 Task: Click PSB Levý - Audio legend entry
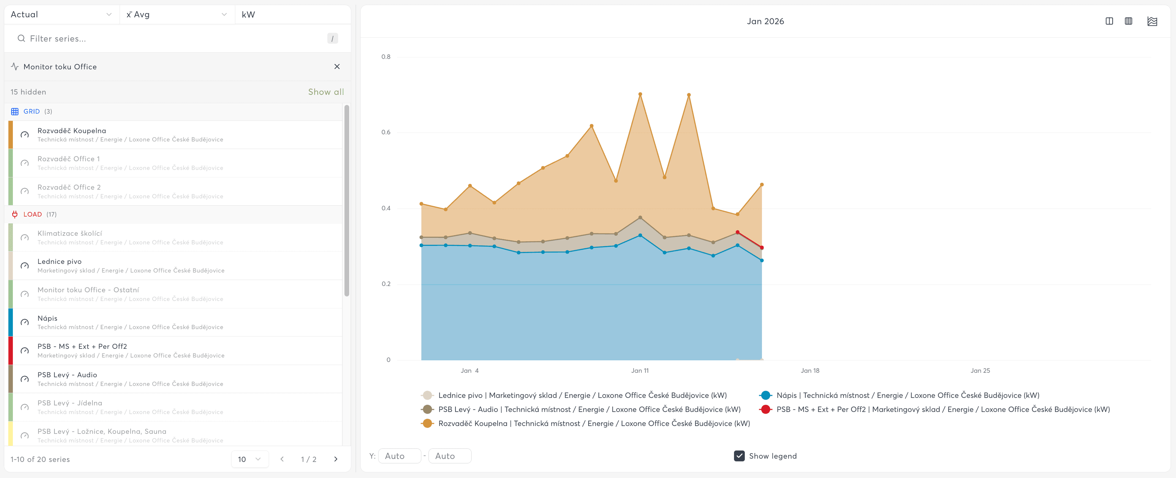click(581, 409)
